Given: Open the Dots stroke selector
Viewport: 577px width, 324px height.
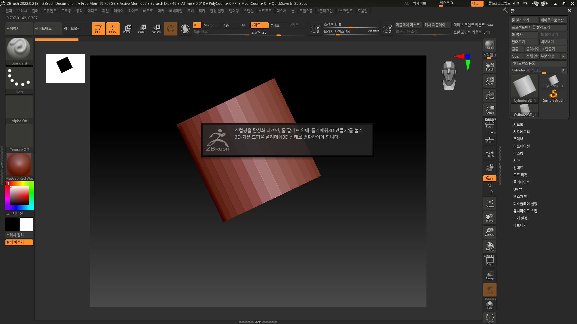Looking at the screenshot, I should [x=19, y=80].
